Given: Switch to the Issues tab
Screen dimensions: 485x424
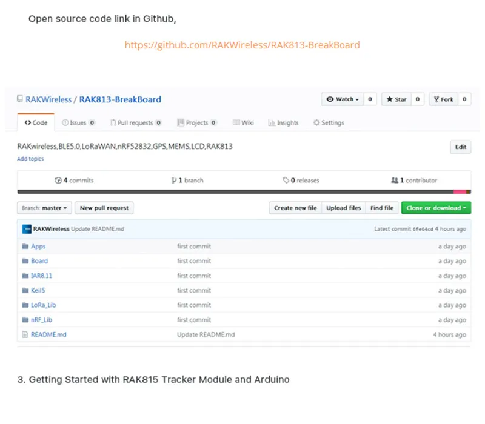Looking at the screenshot, I should (79, 123).
